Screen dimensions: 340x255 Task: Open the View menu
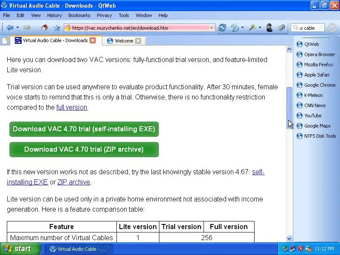tap(36, 15)
